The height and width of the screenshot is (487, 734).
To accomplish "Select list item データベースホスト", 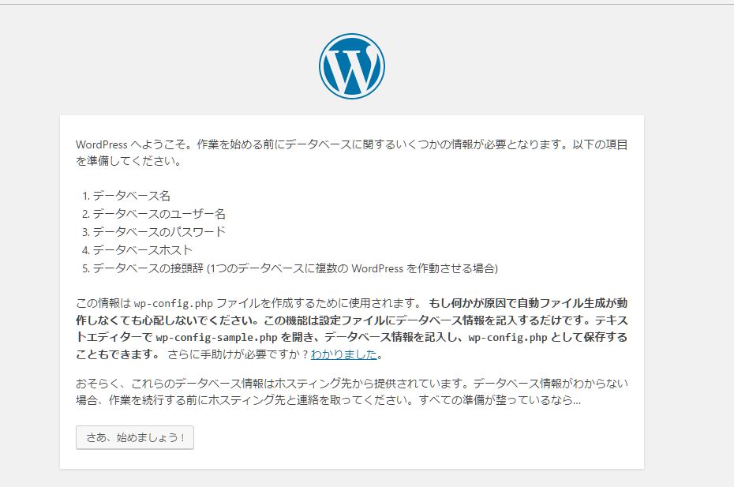I will 142,250.
